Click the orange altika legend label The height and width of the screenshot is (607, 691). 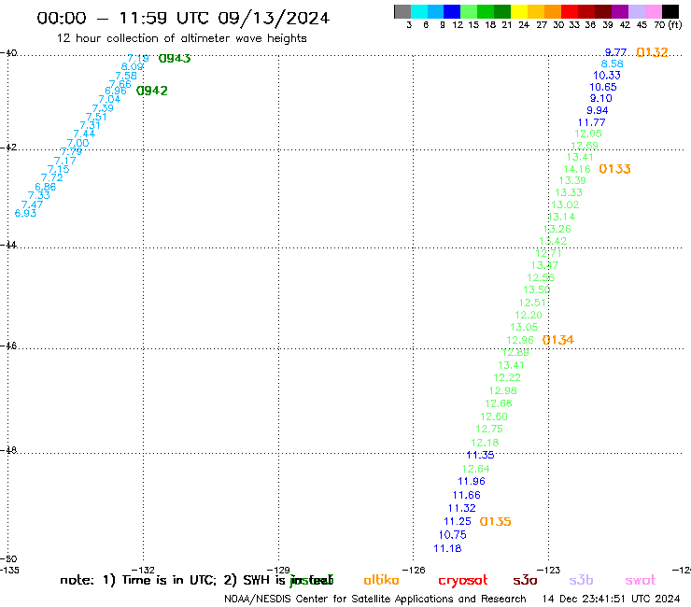tap(381, 580)
